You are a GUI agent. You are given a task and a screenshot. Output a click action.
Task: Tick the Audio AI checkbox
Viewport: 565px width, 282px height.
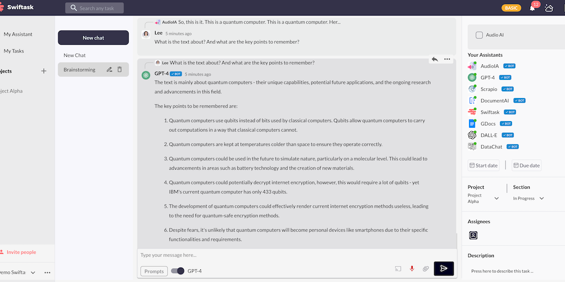pyautogui.click(x=479, y=35)
